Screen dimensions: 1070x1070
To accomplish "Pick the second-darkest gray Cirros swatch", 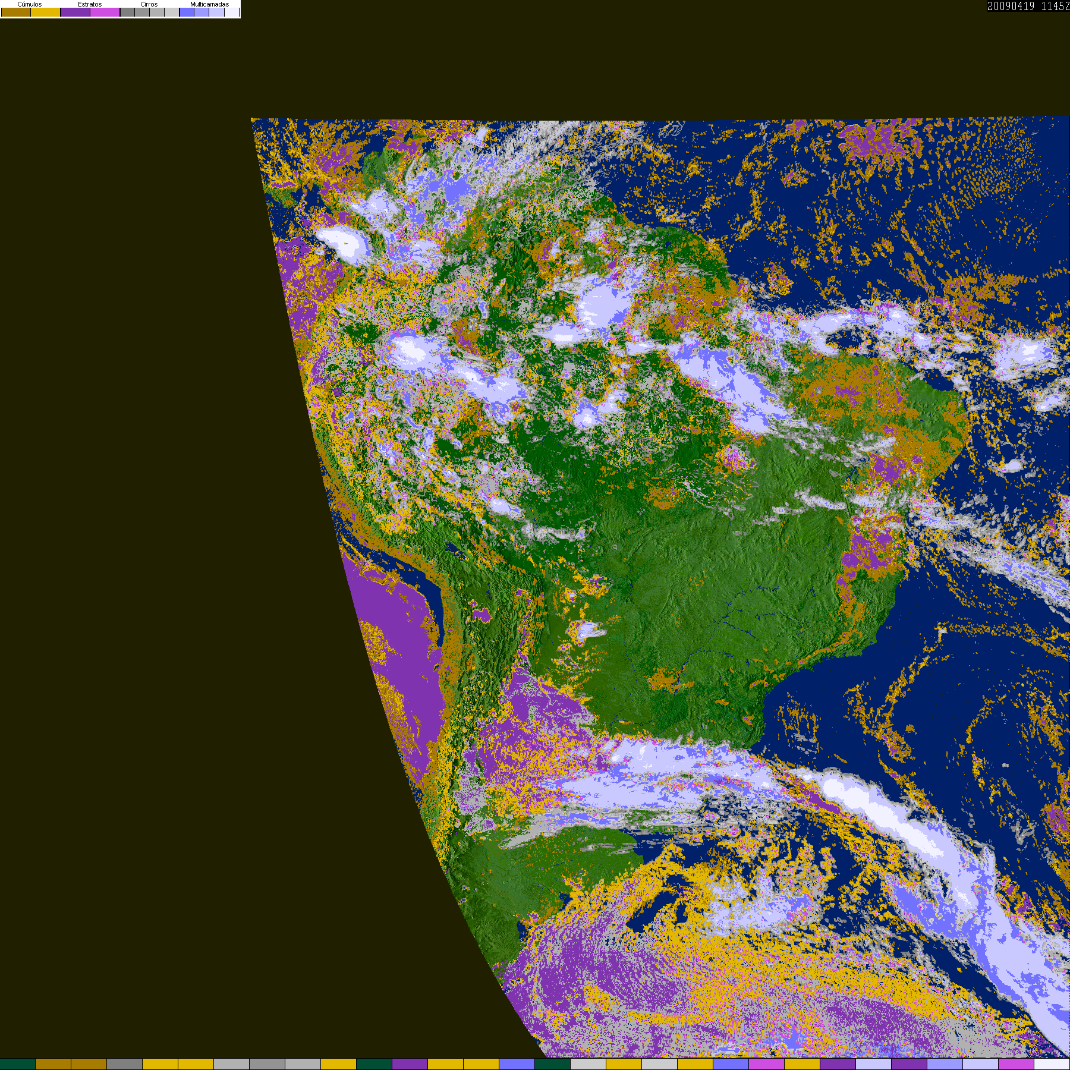I will [x=142, y=12].
